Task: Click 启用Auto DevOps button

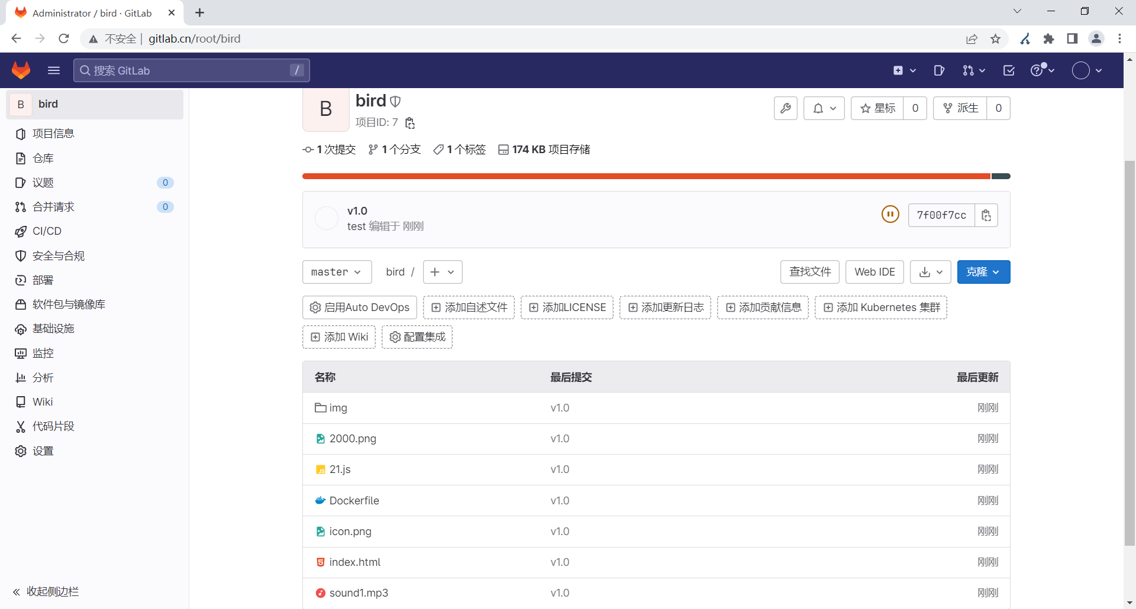Action: click(x=360, y=307)
